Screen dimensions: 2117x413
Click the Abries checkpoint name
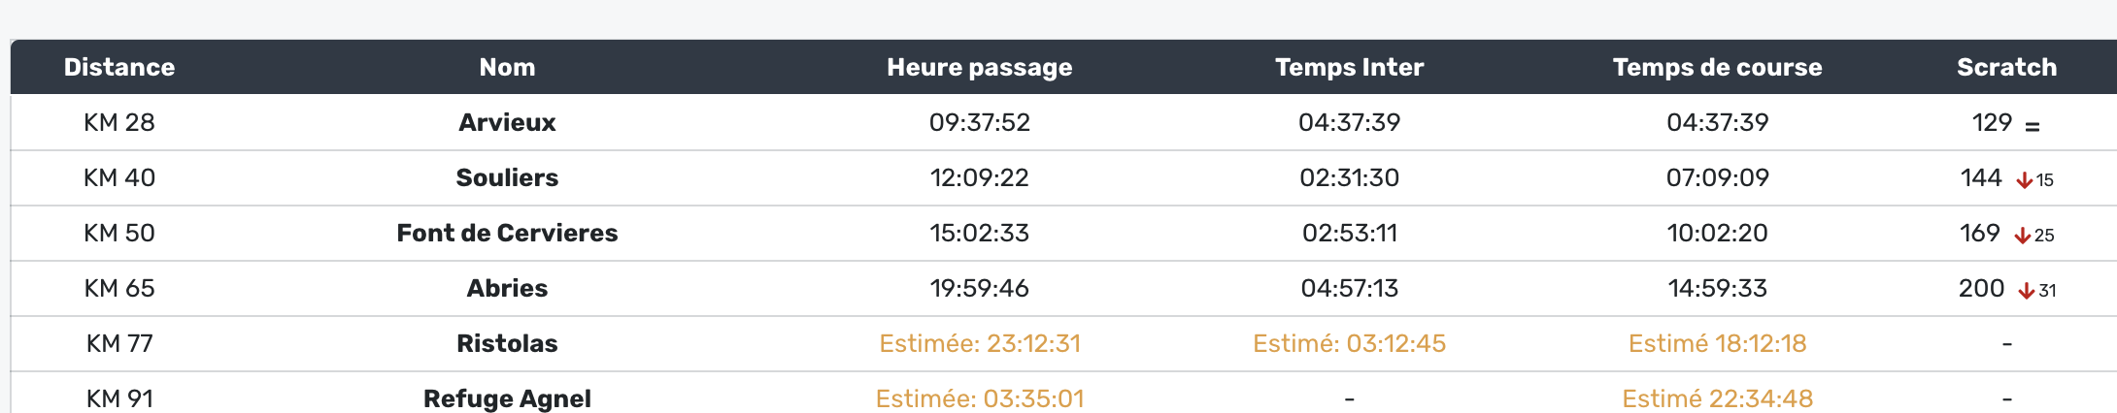pyautogui.click(x=507, y=288)
